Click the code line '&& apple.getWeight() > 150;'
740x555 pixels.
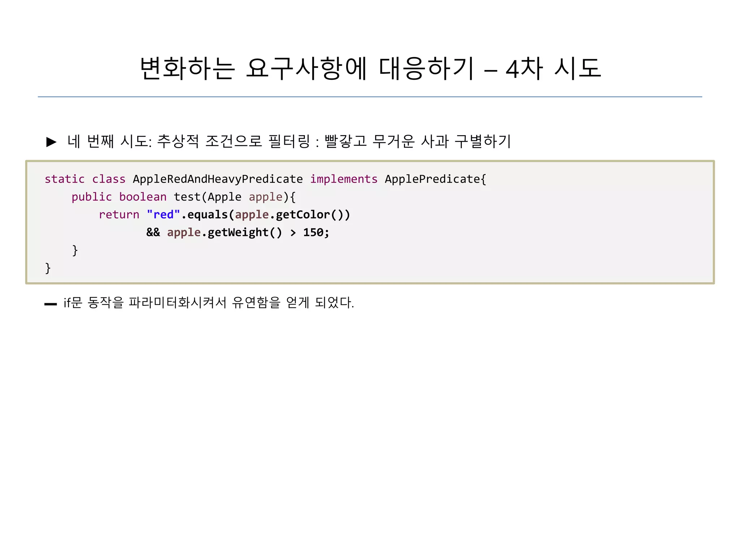238,232
